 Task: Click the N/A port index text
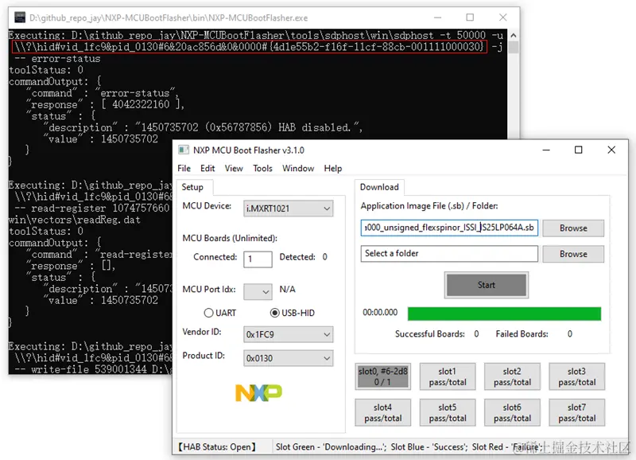click(x=287, y=290)
